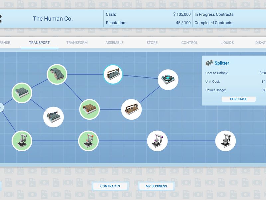Select the highlighted splitter node
Screen dimensions: 266x200
point(113,74)
